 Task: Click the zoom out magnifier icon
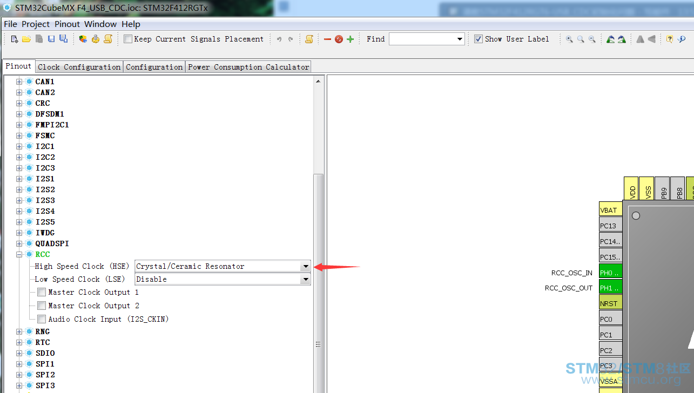pos(592,39)
